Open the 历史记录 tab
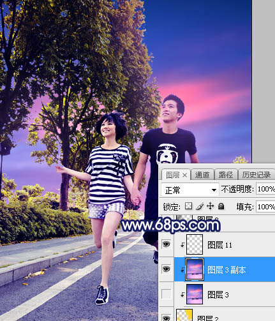This screenshot has height=321, width=275. [x=256, y=175]
